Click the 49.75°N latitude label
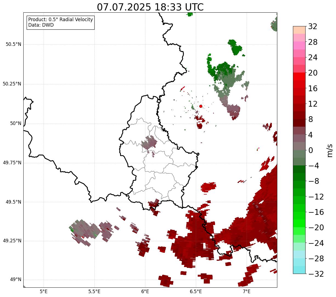336x297 pixels. coord(12,163)
